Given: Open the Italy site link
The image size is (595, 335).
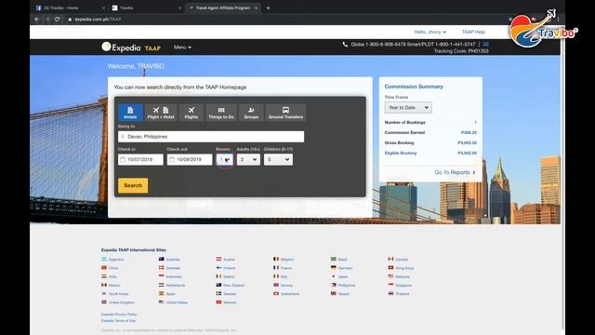Looking at the screenshot, I should [x=284, y=277].
